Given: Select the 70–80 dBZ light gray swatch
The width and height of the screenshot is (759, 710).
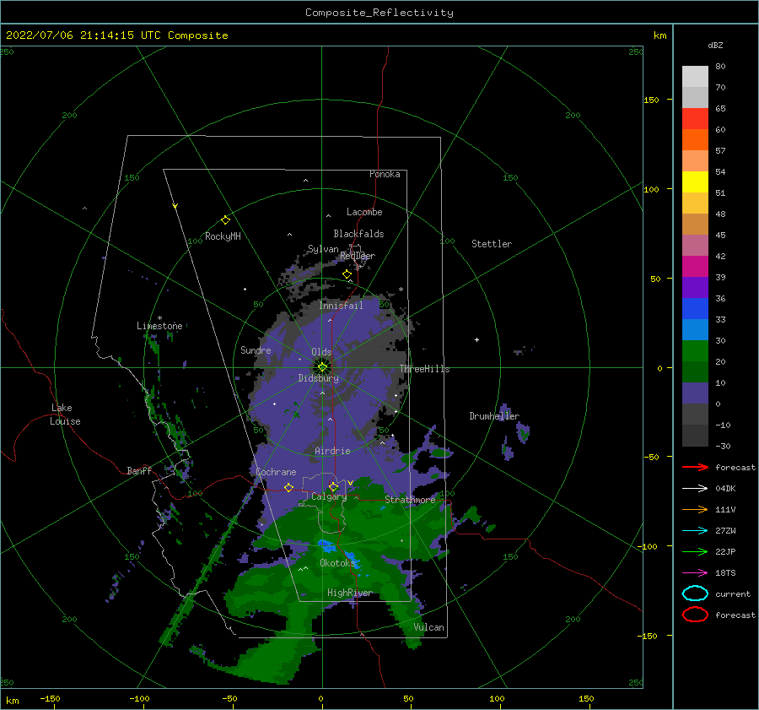Looking at the screenshot, I should 695,76.
